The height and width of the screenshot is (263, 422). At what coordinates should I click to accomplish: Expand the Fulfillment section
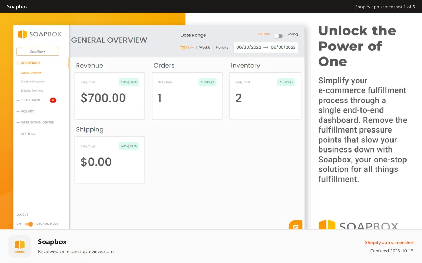(x=28, y=100)
